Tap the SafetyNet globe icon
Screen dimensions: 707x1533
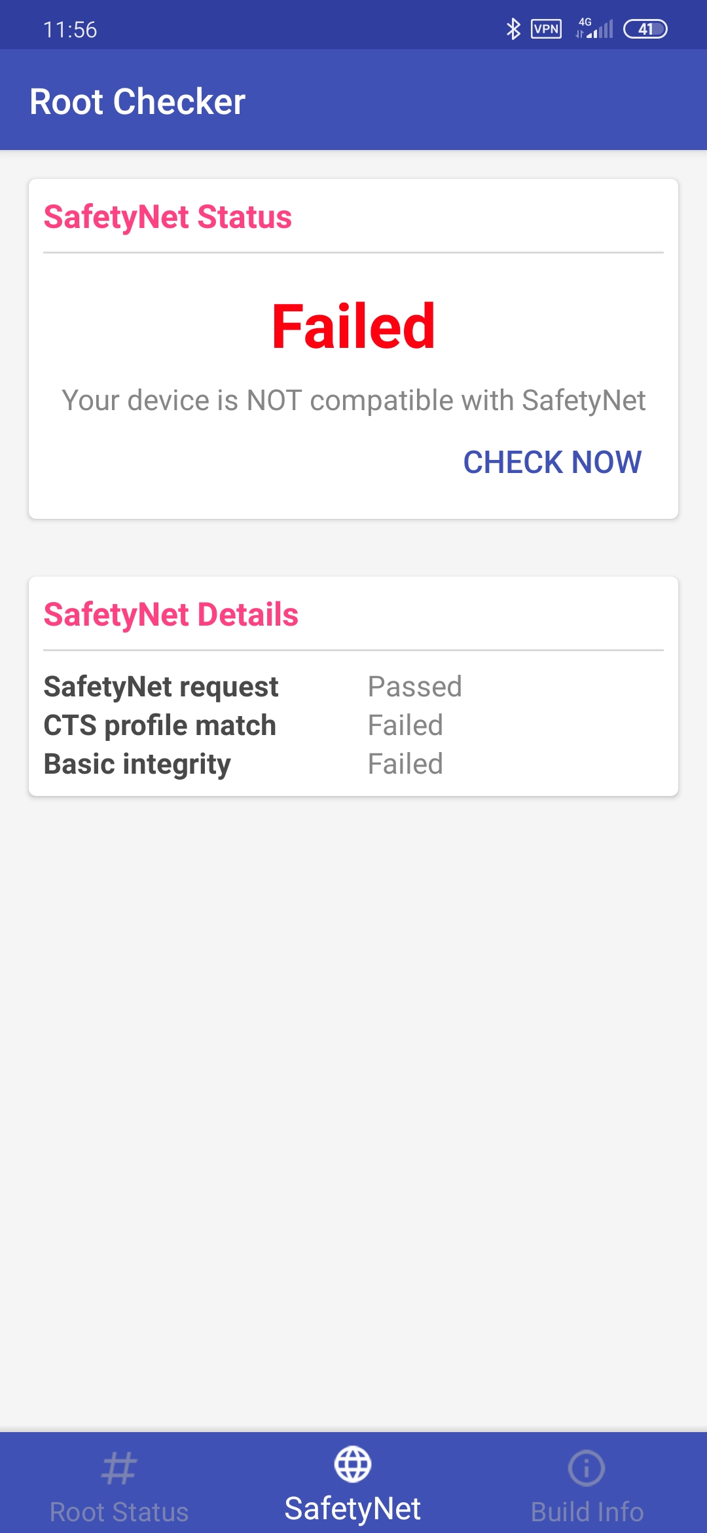click(x=353, y=1464)
